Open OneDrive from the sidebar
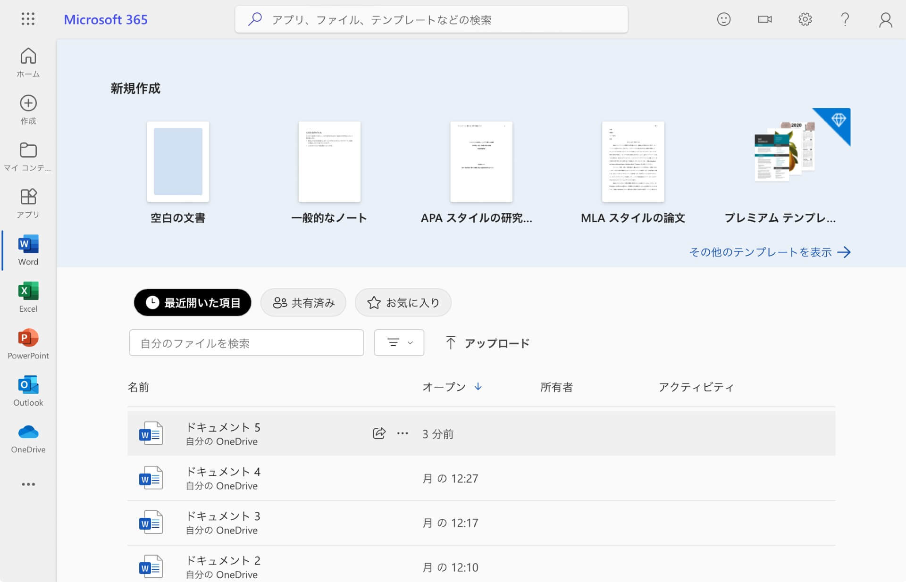 [28, 438]
